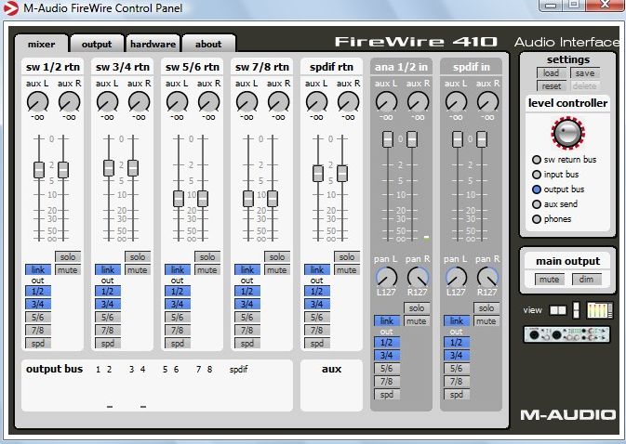Click left fader of spdif rtn

click(x=318, y=174)
